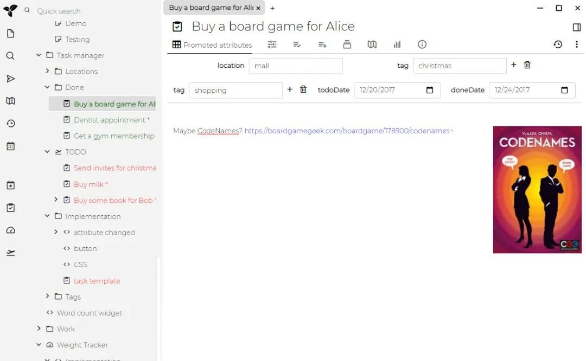
Task: Edit the shopping tag field
Action: click(x=236, y=91)
